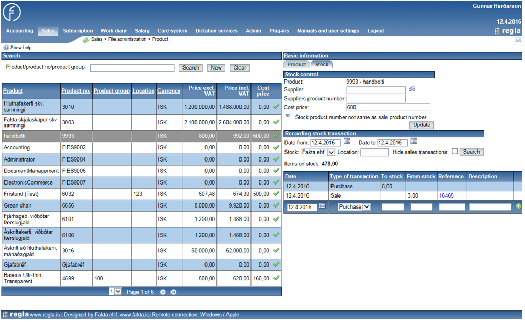Open the Date to calendar picker
This screenshot has height=322, width=525.
point(414,142)
